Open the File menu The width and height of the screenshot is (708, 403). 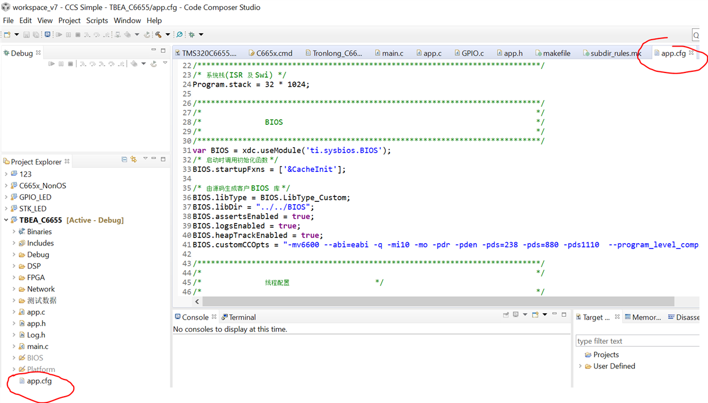click(x=8, y=20)
